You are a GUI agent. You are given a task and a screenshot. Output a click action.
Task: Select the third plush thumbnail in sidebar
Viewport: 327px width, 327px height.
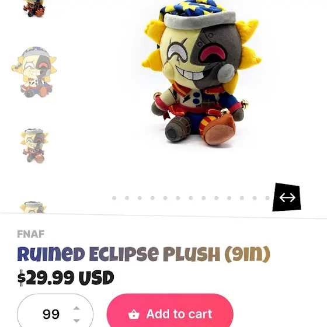point(34,146)
